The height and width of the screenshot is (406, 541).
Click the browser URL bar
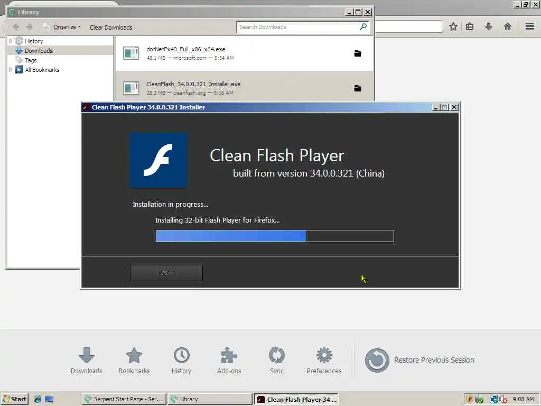pyautogui.click(x=408, y=26)
